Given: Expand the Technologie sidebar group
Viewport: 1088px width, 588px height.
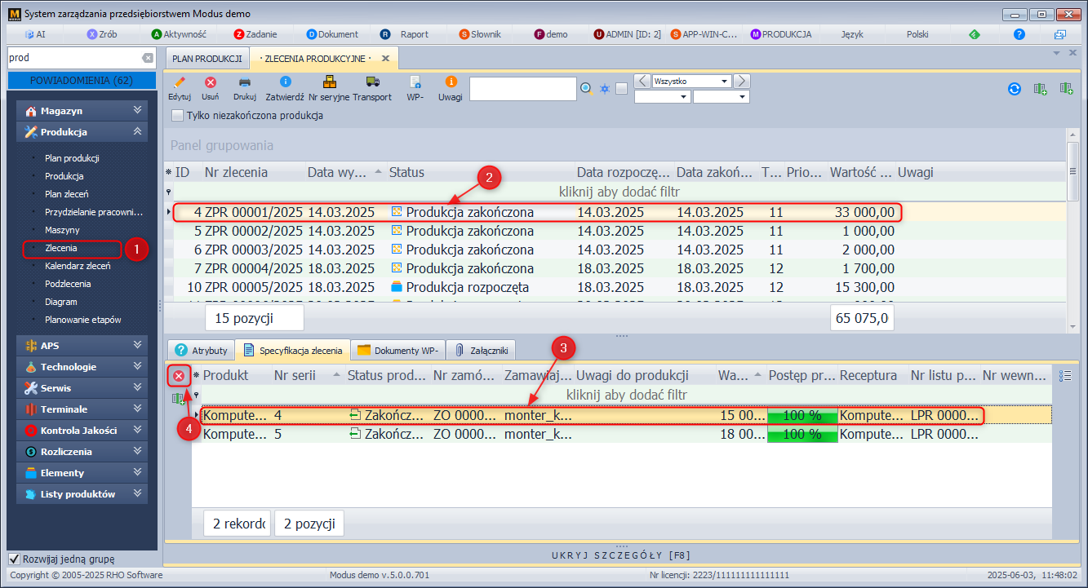Looking at the screenshot, I should point(82,367).
